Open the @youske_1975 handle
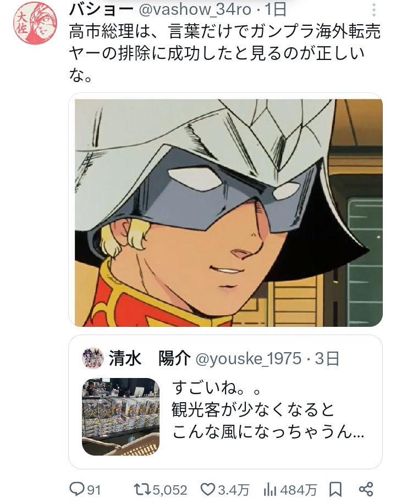The image size is (396, 504). 249,359
